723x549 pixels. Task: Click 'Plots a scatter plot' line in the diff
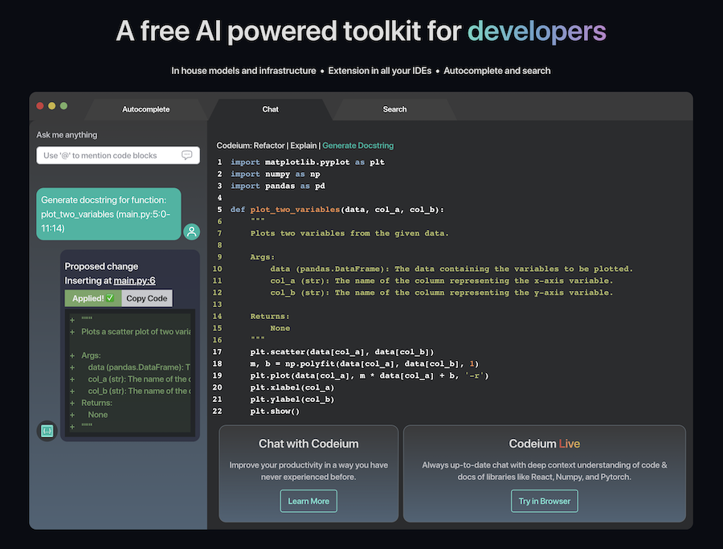pyautogui.click(x=136, y=332)
